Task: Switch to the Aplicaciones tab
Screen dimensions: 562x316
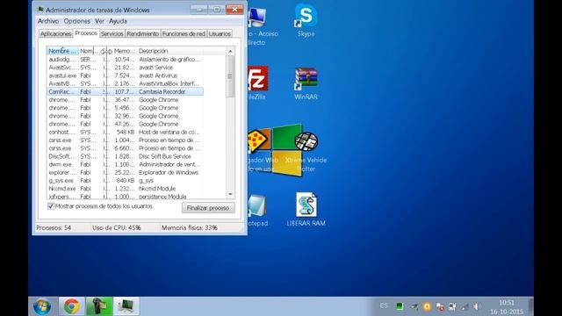Action: tap(55, 33)
